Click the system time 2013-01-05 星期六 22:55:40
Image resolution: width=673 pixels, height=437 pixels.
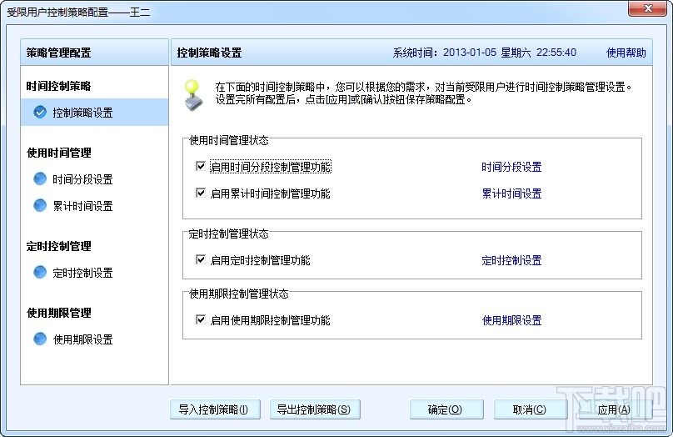click(x=510, y=53)
